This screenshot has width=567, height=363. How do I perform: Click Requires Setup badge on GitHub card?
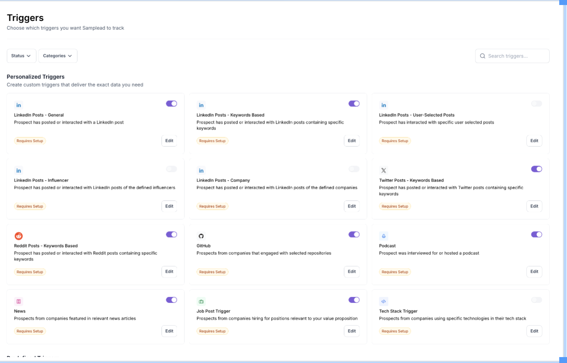[x=213, y=272]
